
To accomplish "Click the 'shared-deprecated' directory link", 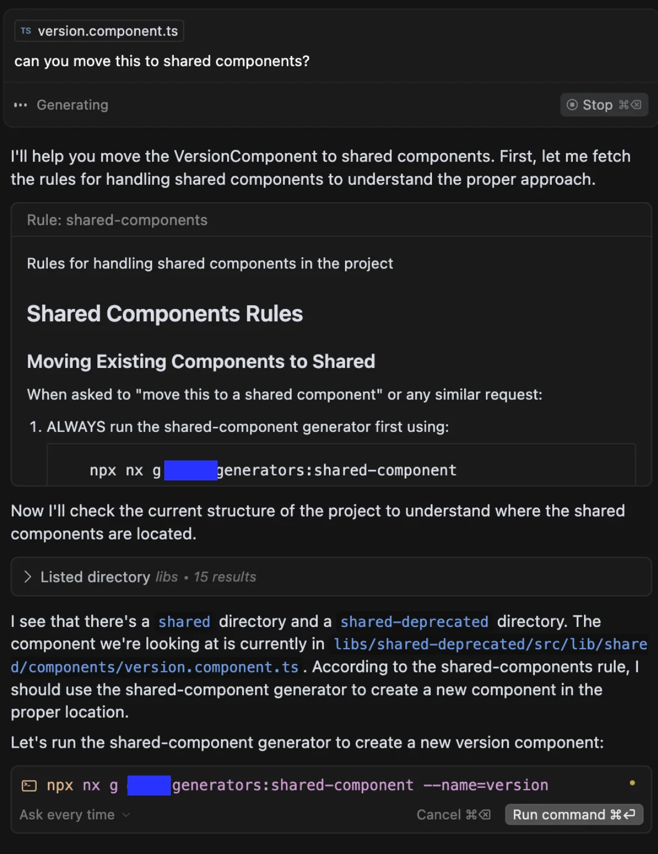I will coord(414,621).
